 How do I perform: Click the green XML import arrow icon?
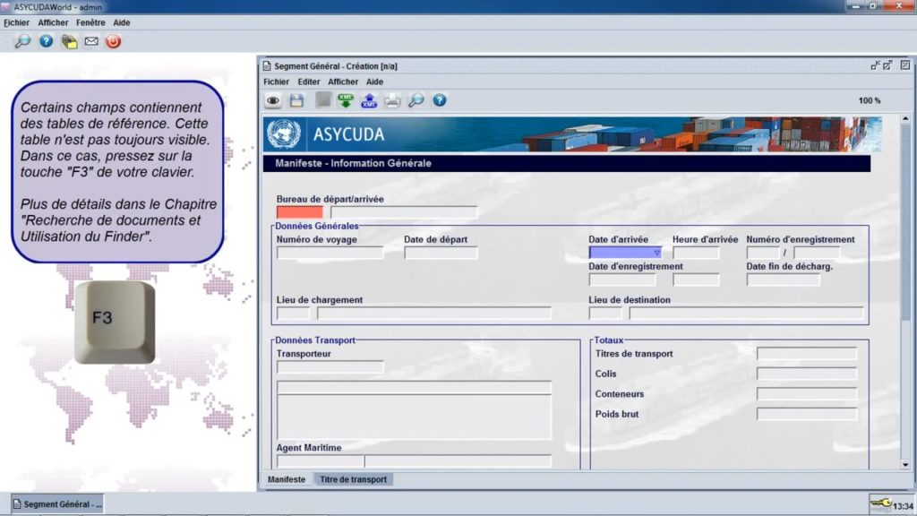click(346, 100)
